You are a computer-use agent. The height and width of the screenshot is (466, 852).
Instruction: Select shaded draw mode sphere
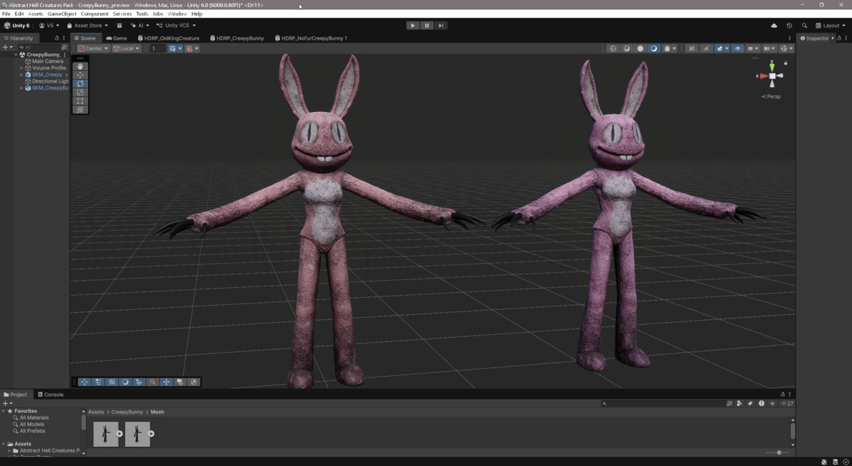pyautogui.click(x=640, y=48)
